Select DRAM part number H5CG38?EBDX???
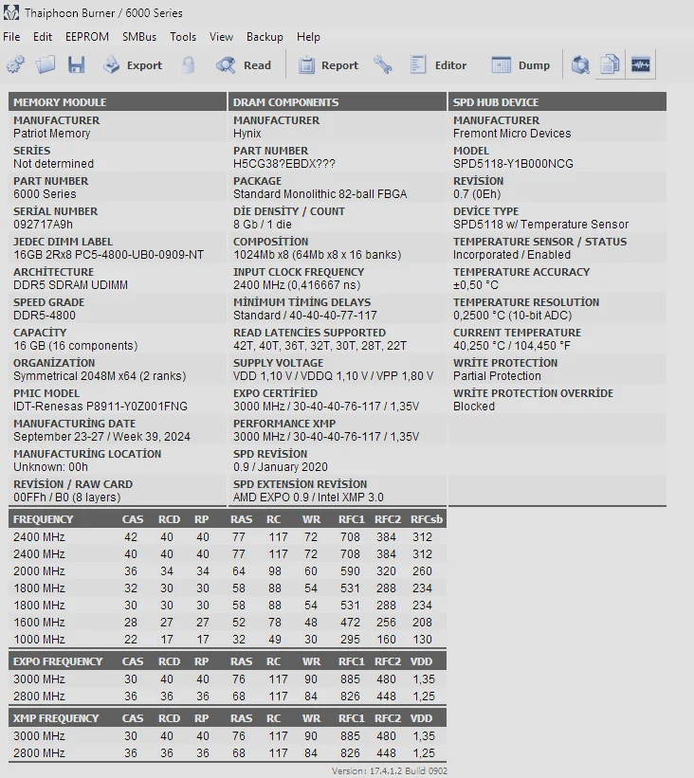The width and height of the screenshot is (694, 778). [284, 164]
